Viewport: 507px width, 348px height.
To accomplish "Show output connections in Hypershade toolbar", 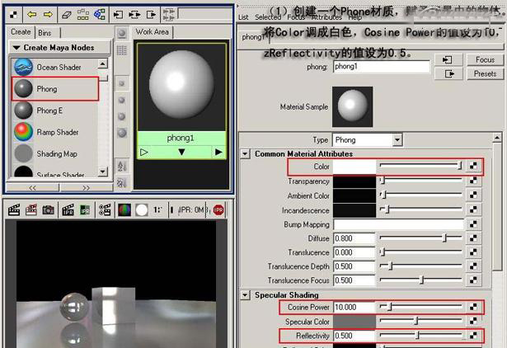I will (x=151, y=15).
